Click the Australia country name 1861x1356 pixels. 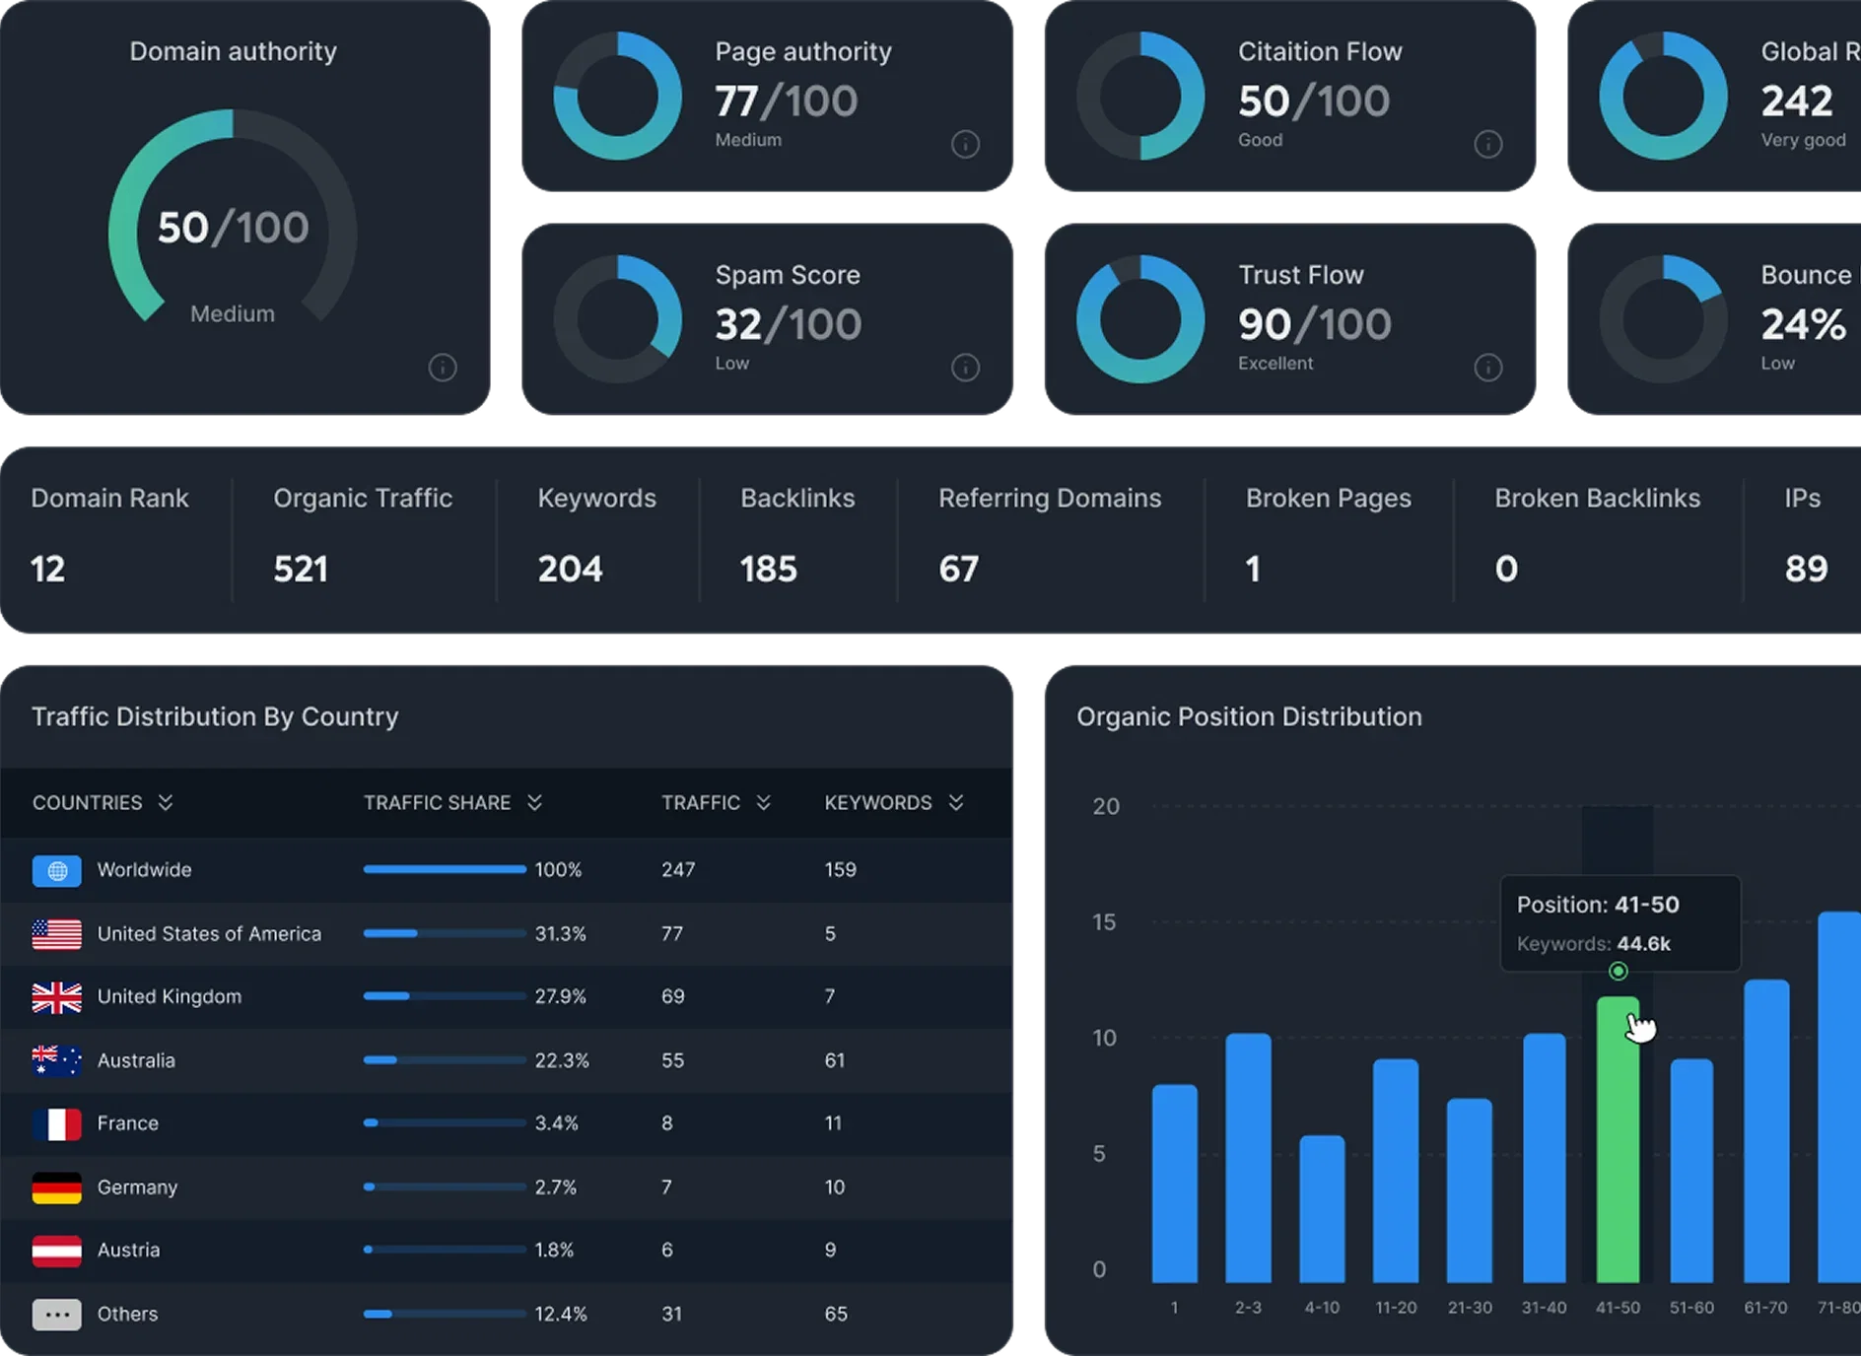pyautogui.click(x=136, y=1060)
